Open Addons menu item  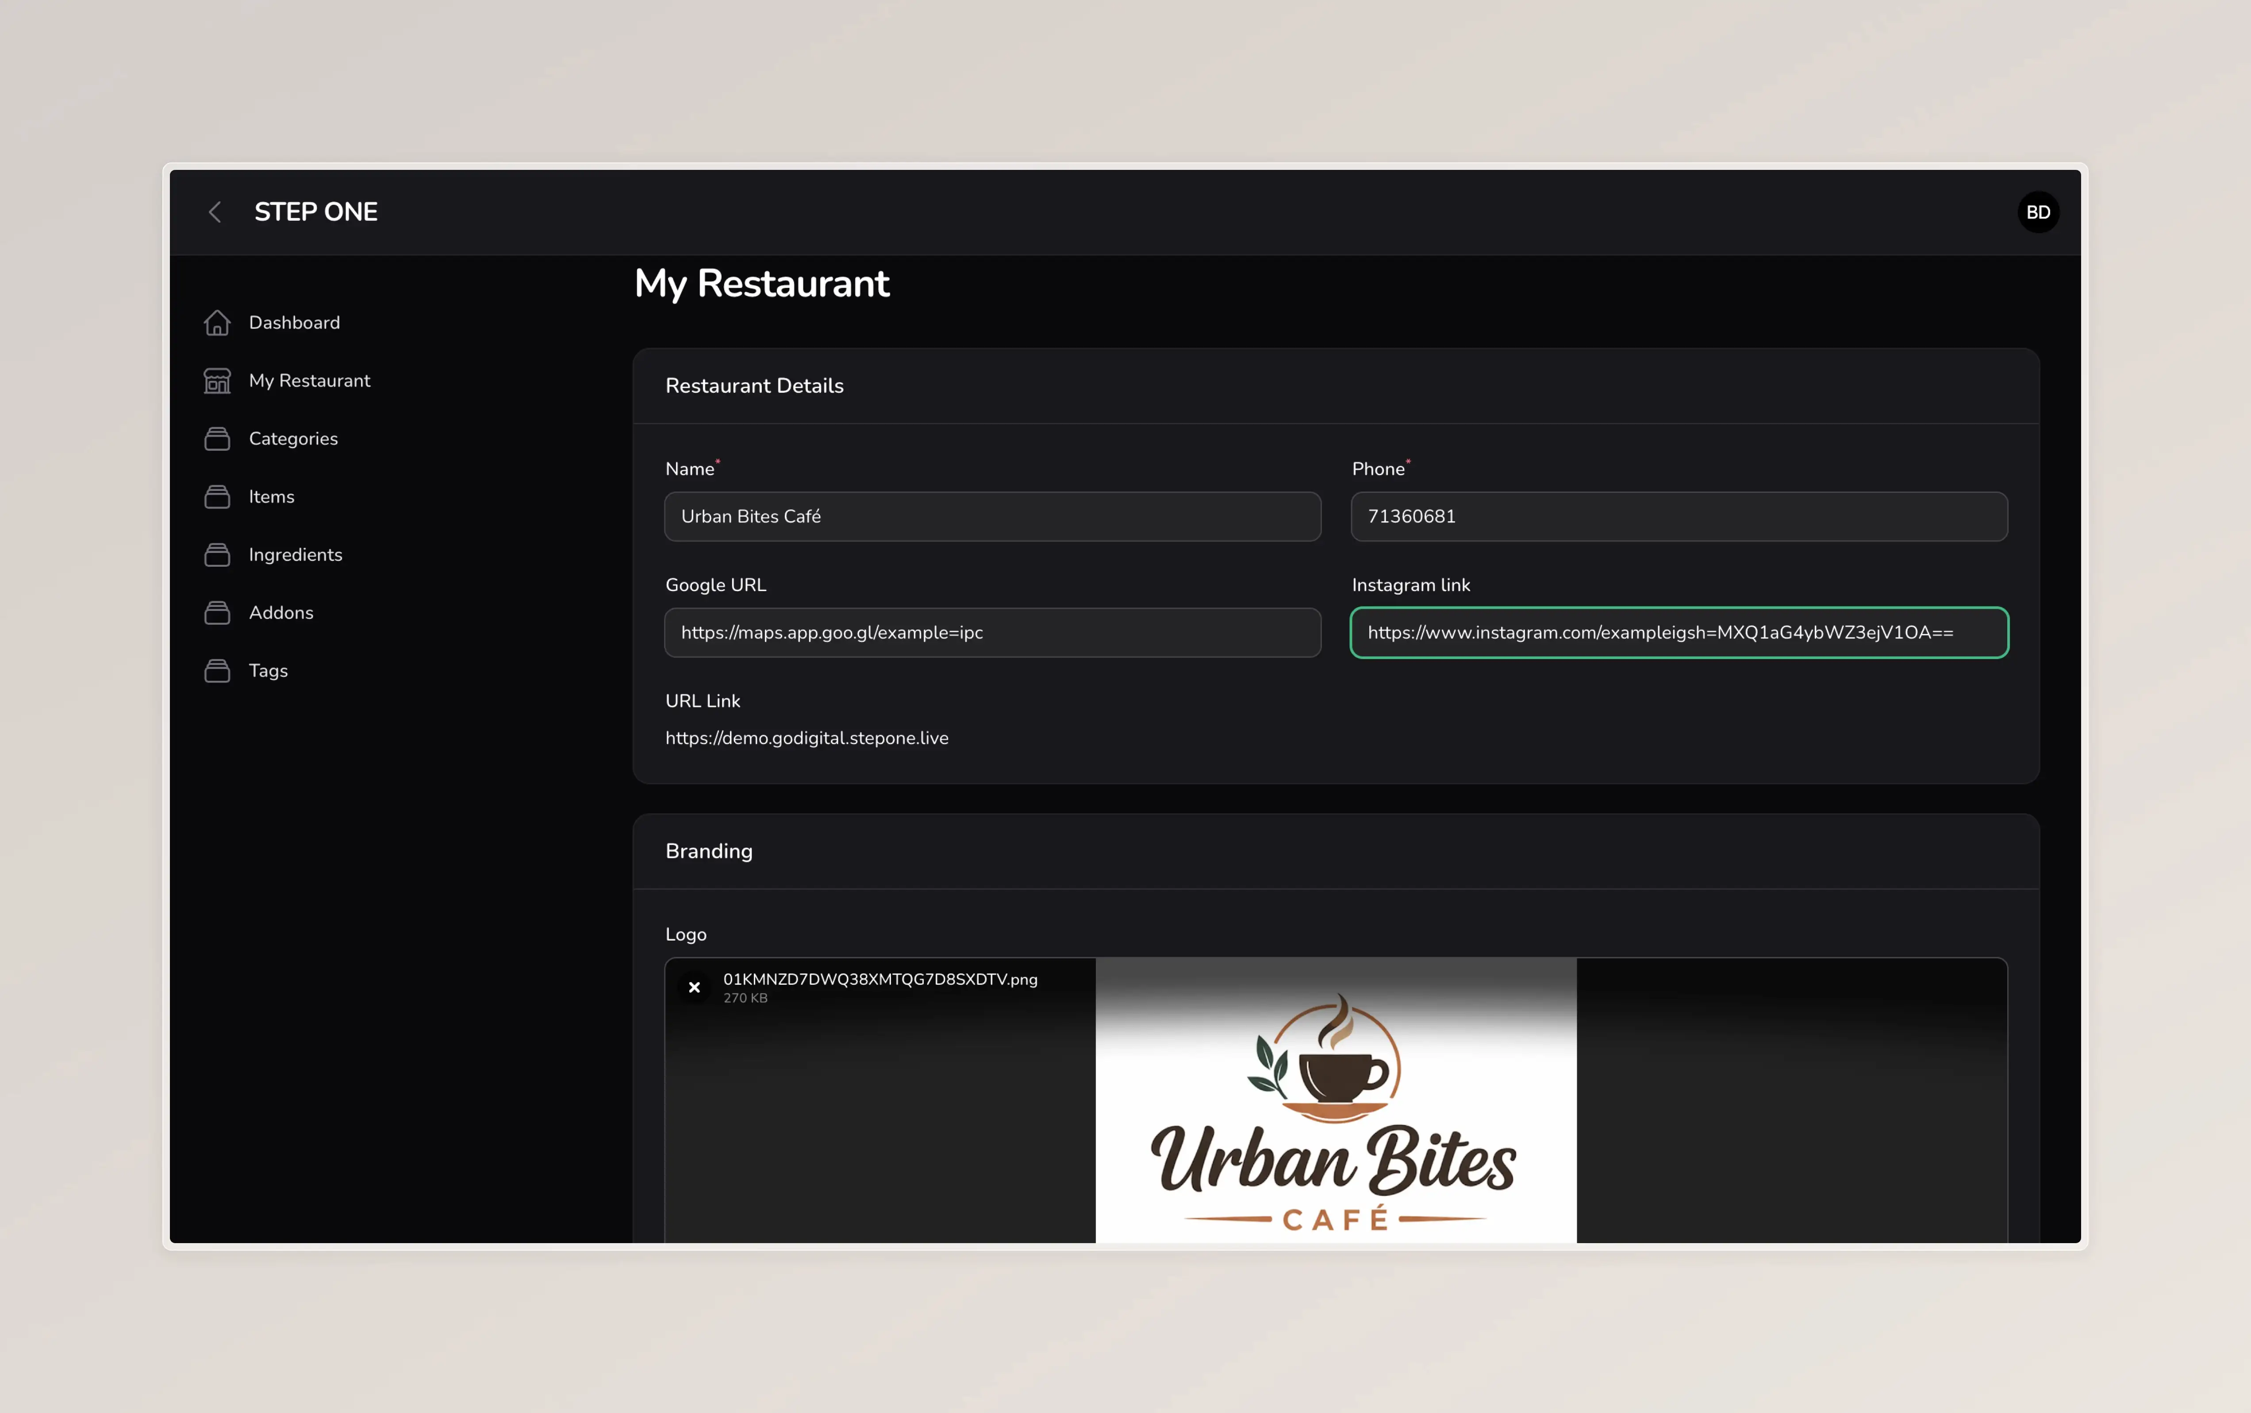point(280,612)
